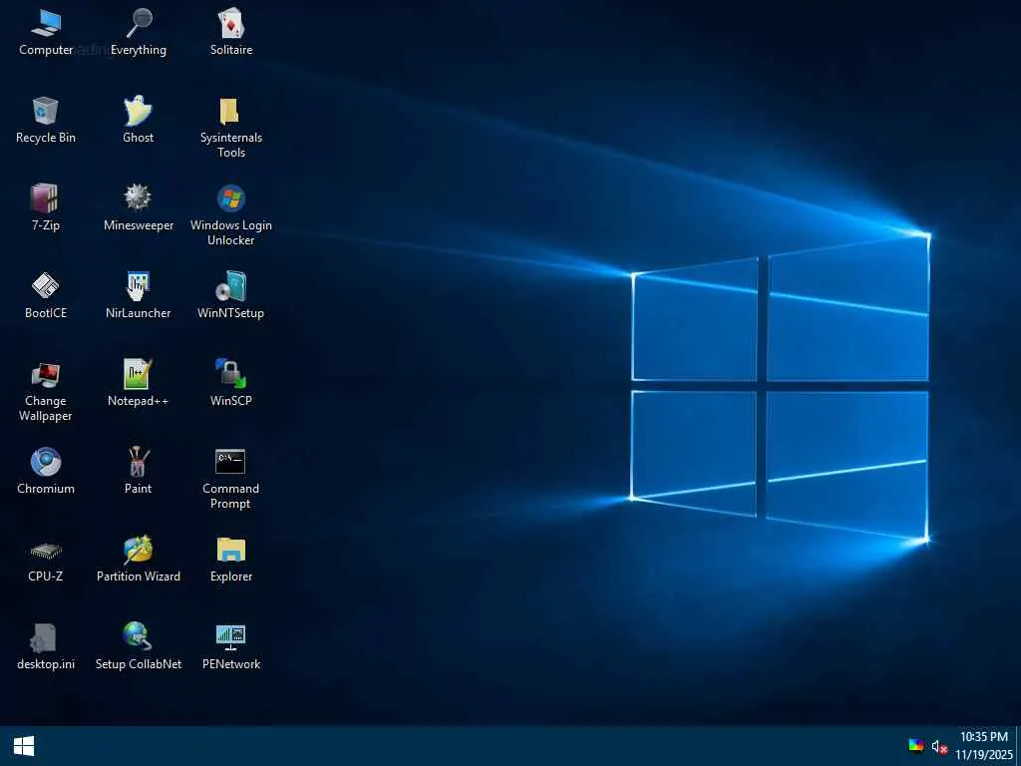Click the colorful display tray icon

[916, 746]
